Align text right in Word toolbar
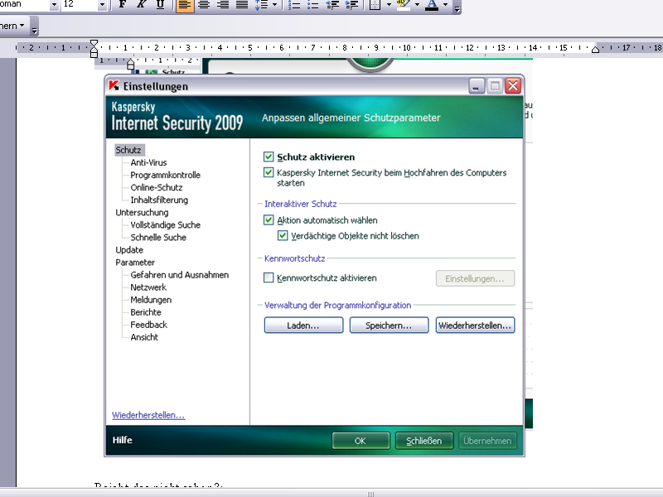Image resolution: width=663 pixels, height=497 pixels. click(x=223, y=5)
